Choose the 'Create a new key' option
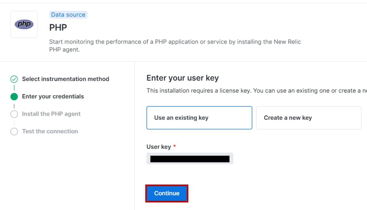Viewport: 367px width, 210px height. (x=309, y=118)
